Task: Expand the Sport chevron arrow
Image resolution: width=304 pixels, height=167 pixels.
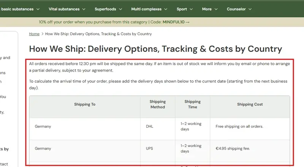Action: 191,9
